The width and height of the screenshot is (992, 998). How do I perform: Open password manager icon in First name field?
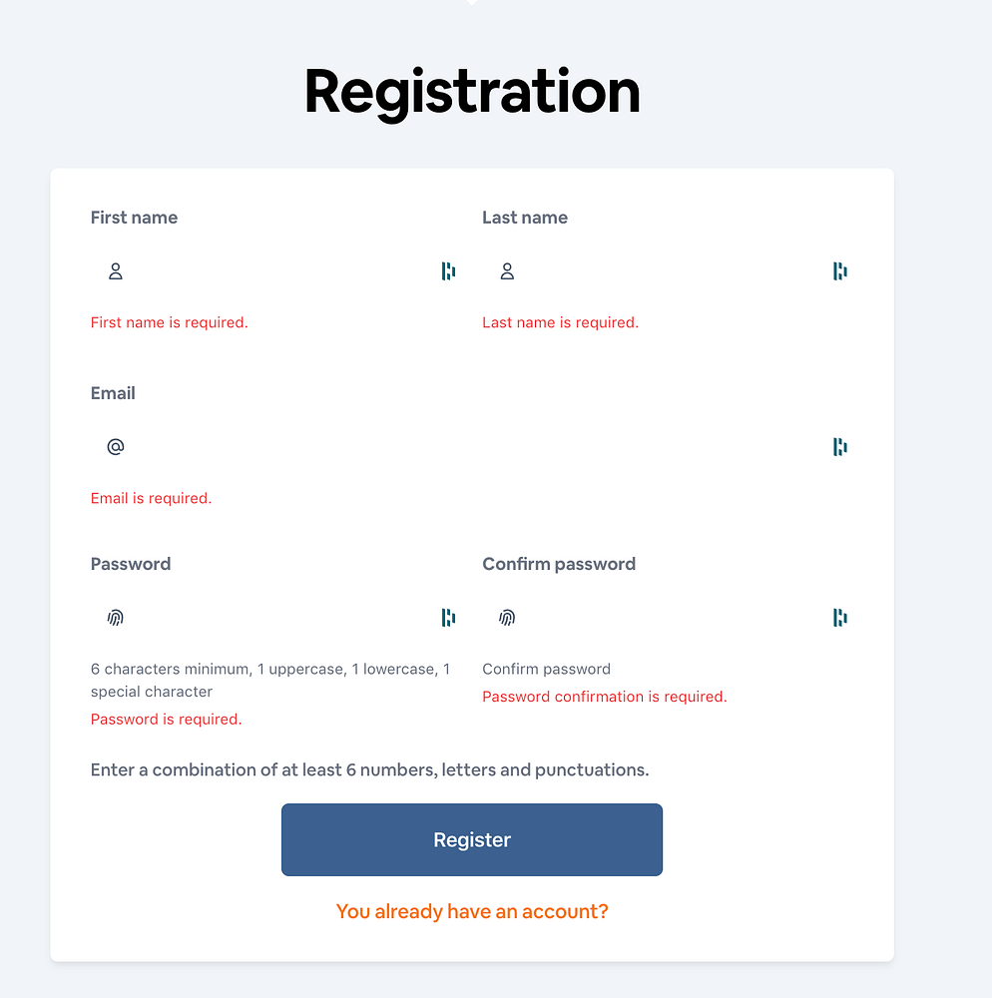[x=448, y=271]
